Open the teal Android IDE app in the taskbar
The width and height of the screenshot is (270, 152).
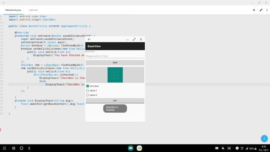coord(130,148)
